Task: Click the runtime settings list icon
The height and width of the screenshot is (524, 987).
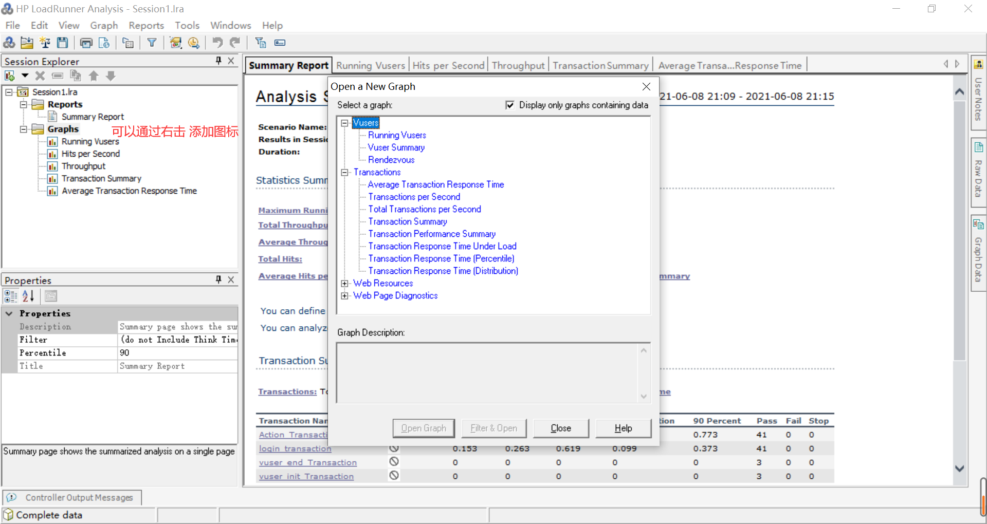Action: pyautogui.click(x=128, y=43)
